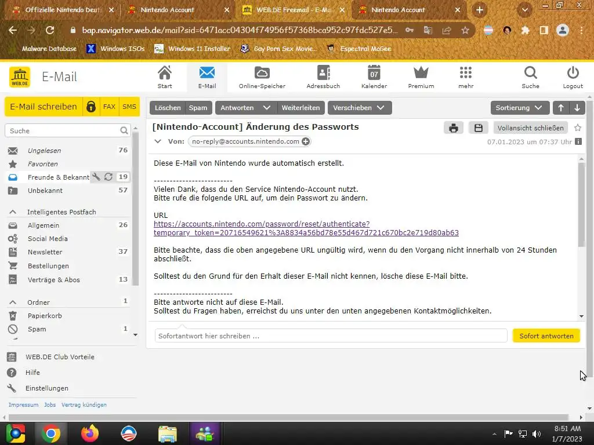Click the Löschen button
This screenshot has width=594, height=445.
[168, 108]
